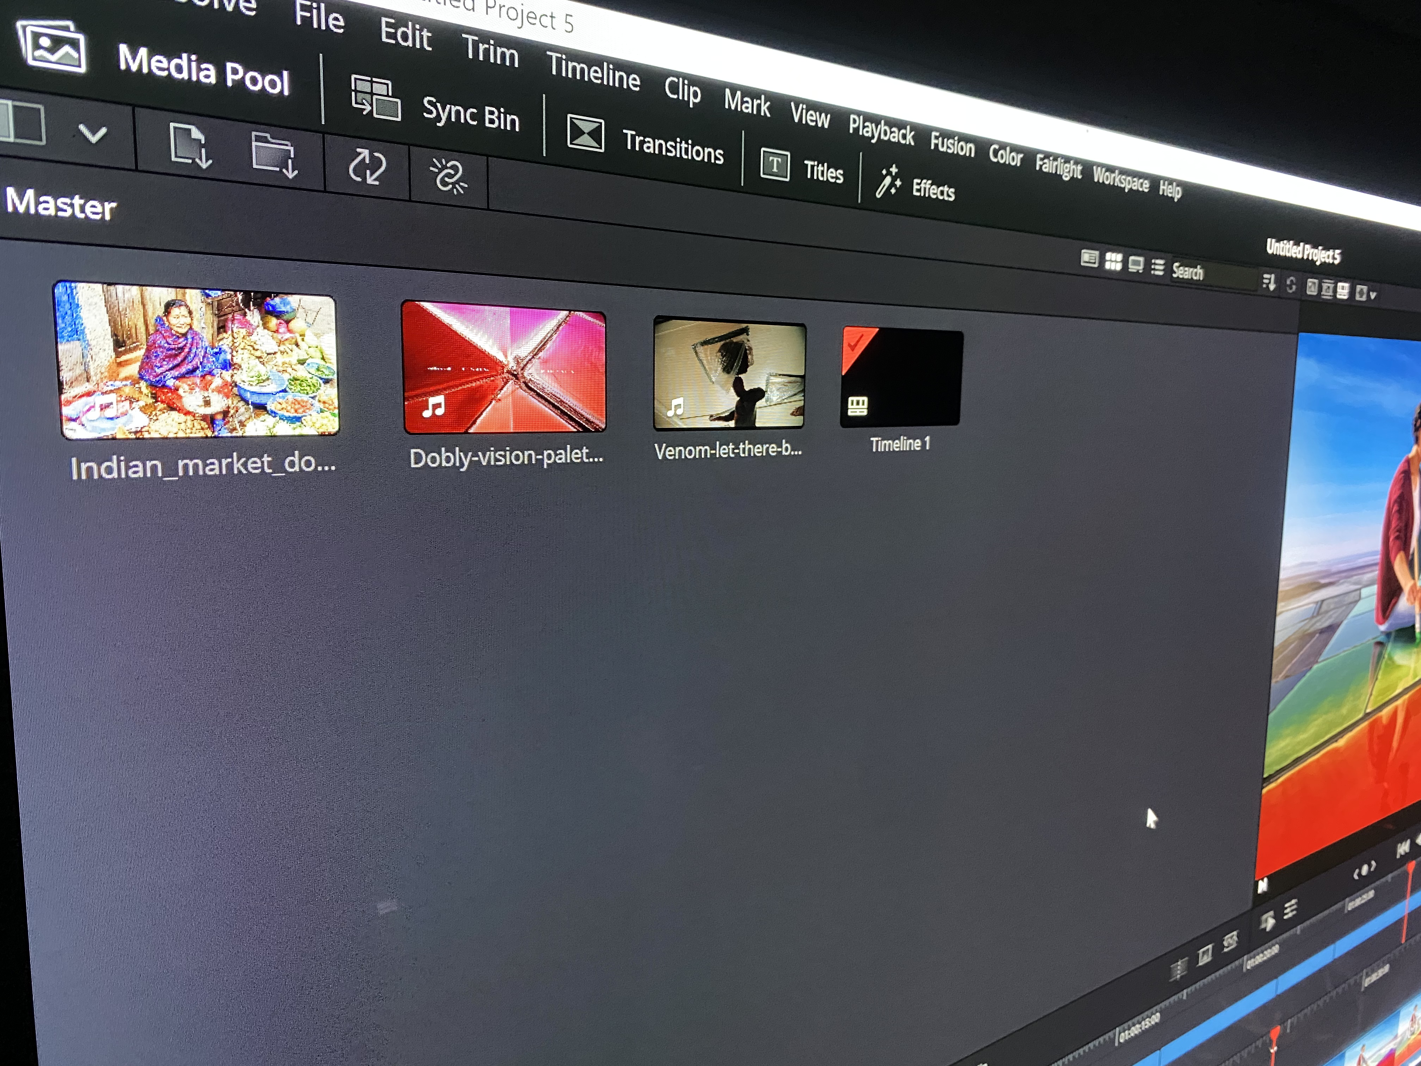Click the Sync Bin label
Screen dimensions: 1421x1066
coord(470,114)
